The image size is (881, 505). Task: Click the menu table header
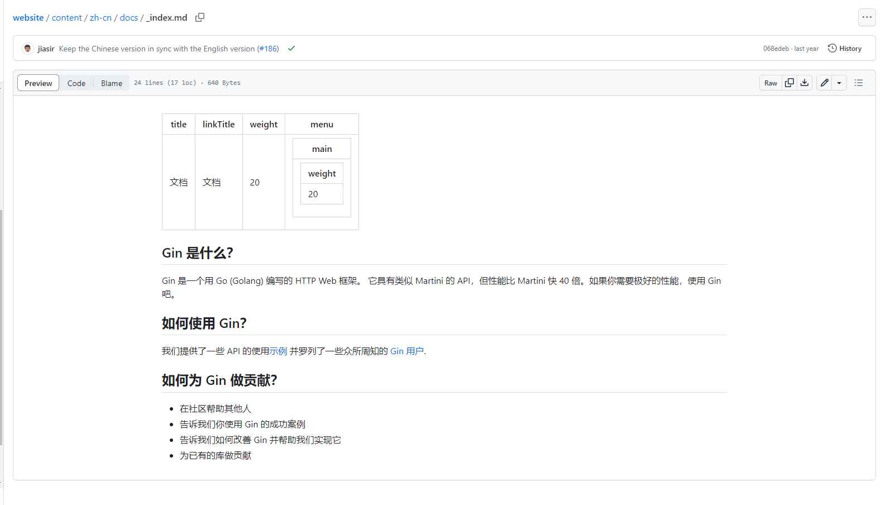tap(322, 124)
